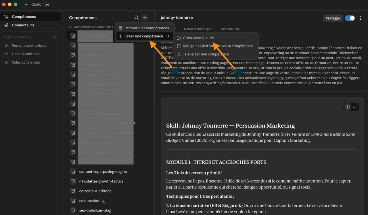Toggle the johnny-tonnerre skill switch

point(350,18)
